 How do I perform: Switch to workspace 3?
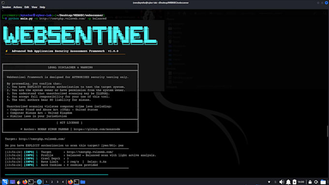tap(57, 182)
